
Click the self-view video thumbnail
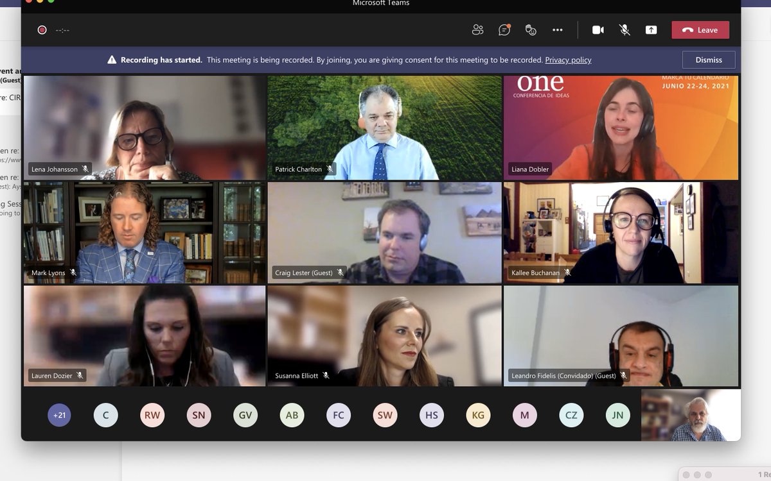coord(691,415)
